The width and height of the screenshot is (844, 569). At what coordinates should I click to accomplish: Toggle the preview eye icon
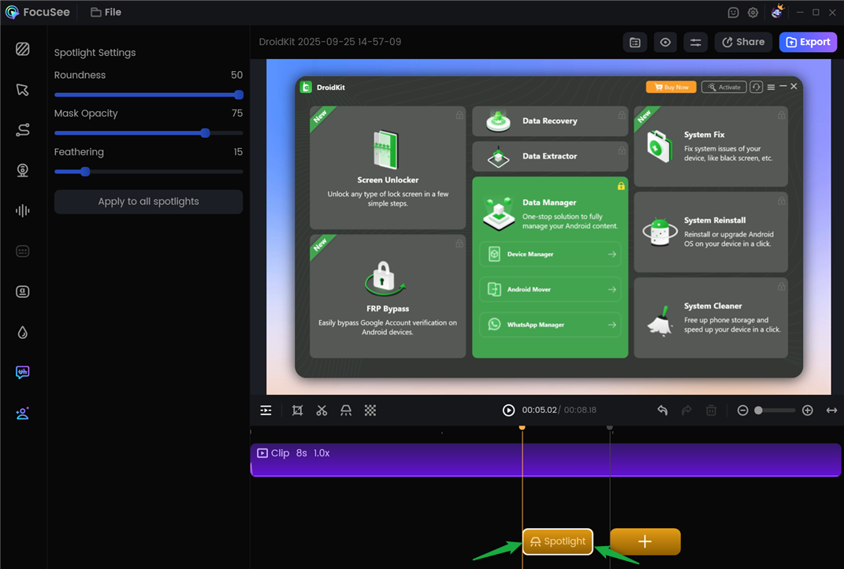(665, 43)
